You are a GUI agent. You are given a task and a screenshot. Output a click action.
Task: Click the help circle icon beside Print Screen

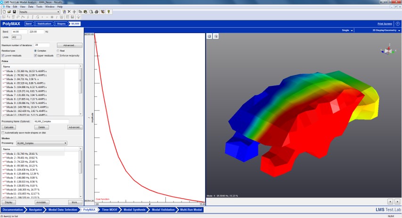tap(398, 24)
